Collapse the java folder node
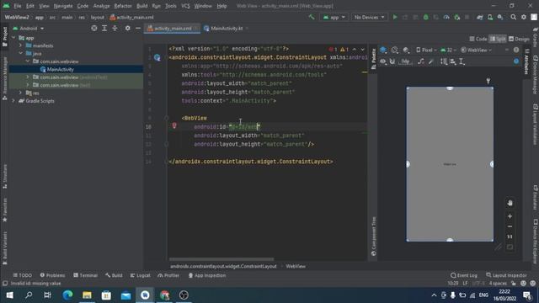 point(20,53)
